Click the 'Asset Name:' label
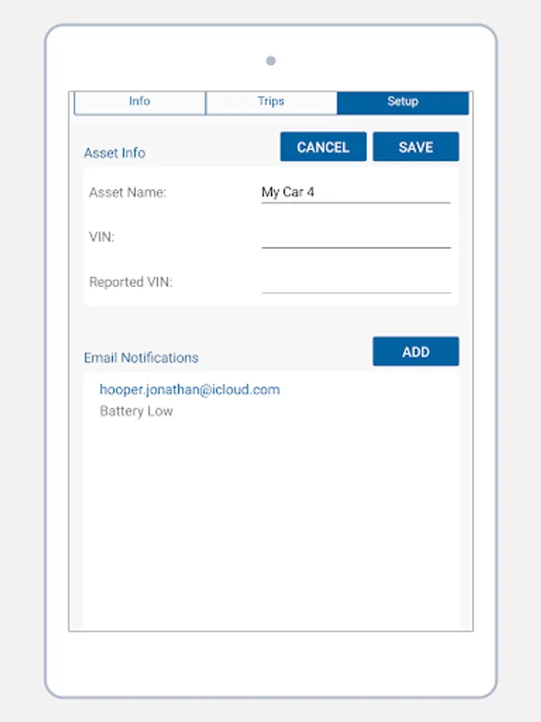541x722 pixels. 127,193
